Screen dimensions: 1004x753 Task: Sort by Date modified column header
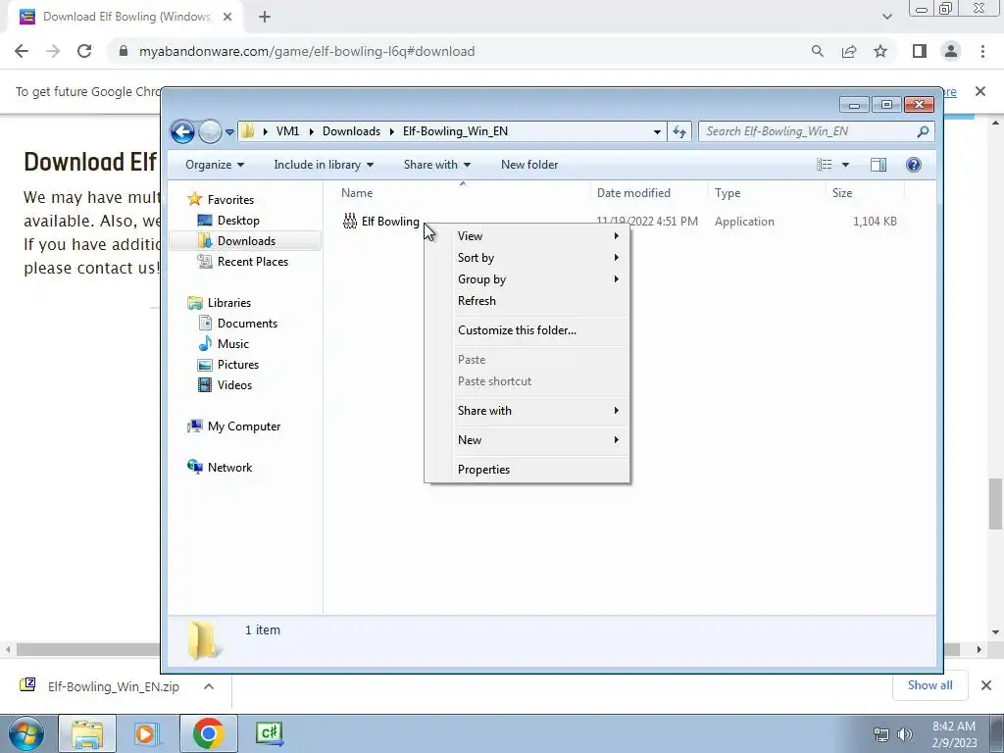(x=633, y=193)
